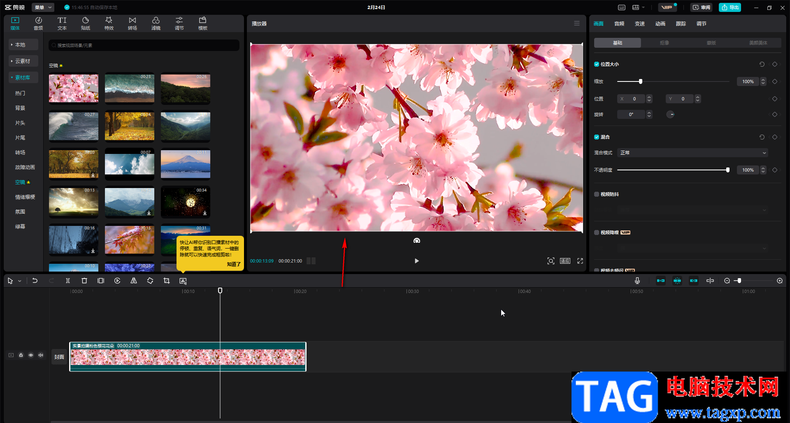Uncheck the 位置大小 checkbox
The image size is (790, 423).
point(597,64)
